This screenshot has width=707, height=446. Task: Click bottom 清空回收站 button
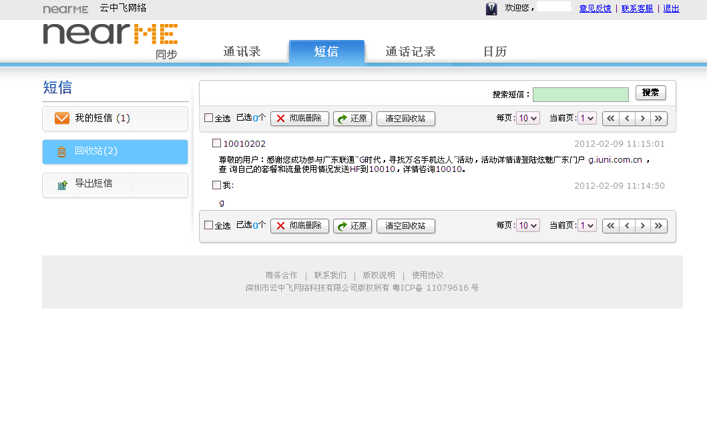(406, 225)
